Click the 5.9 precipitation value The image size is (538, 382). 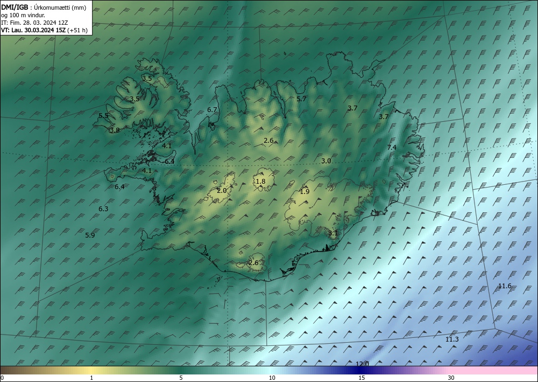90,235
